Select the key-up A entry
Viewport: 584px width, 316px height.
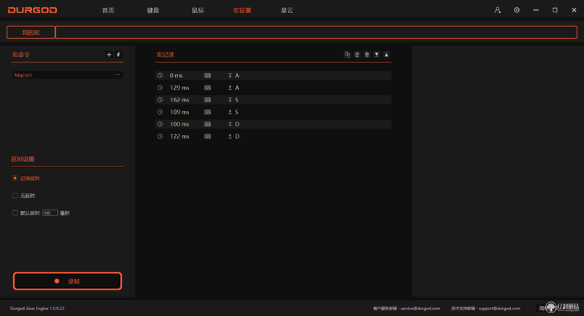(273, 88)
